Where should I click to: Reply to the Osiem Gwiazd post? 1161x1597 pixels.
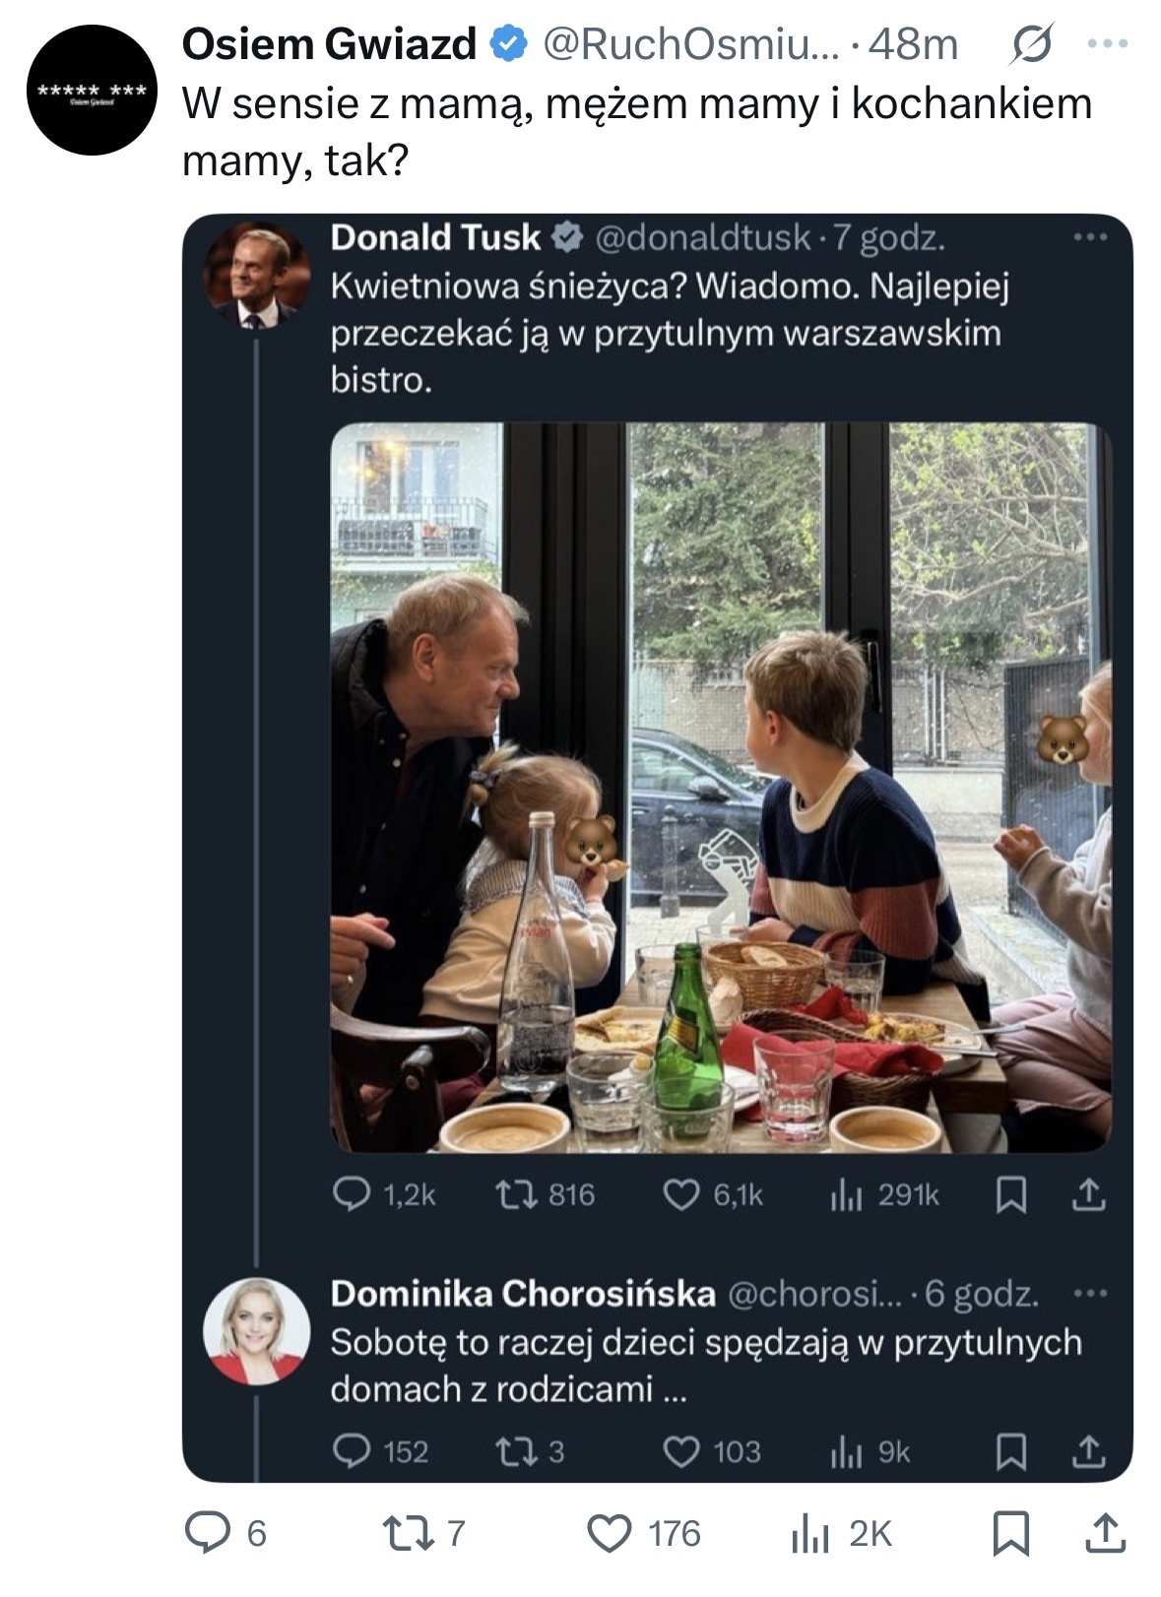(x=207, y=1533)
